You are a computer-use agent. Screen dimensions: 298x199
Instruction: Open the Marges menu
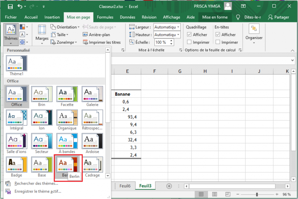click(42, 34)
